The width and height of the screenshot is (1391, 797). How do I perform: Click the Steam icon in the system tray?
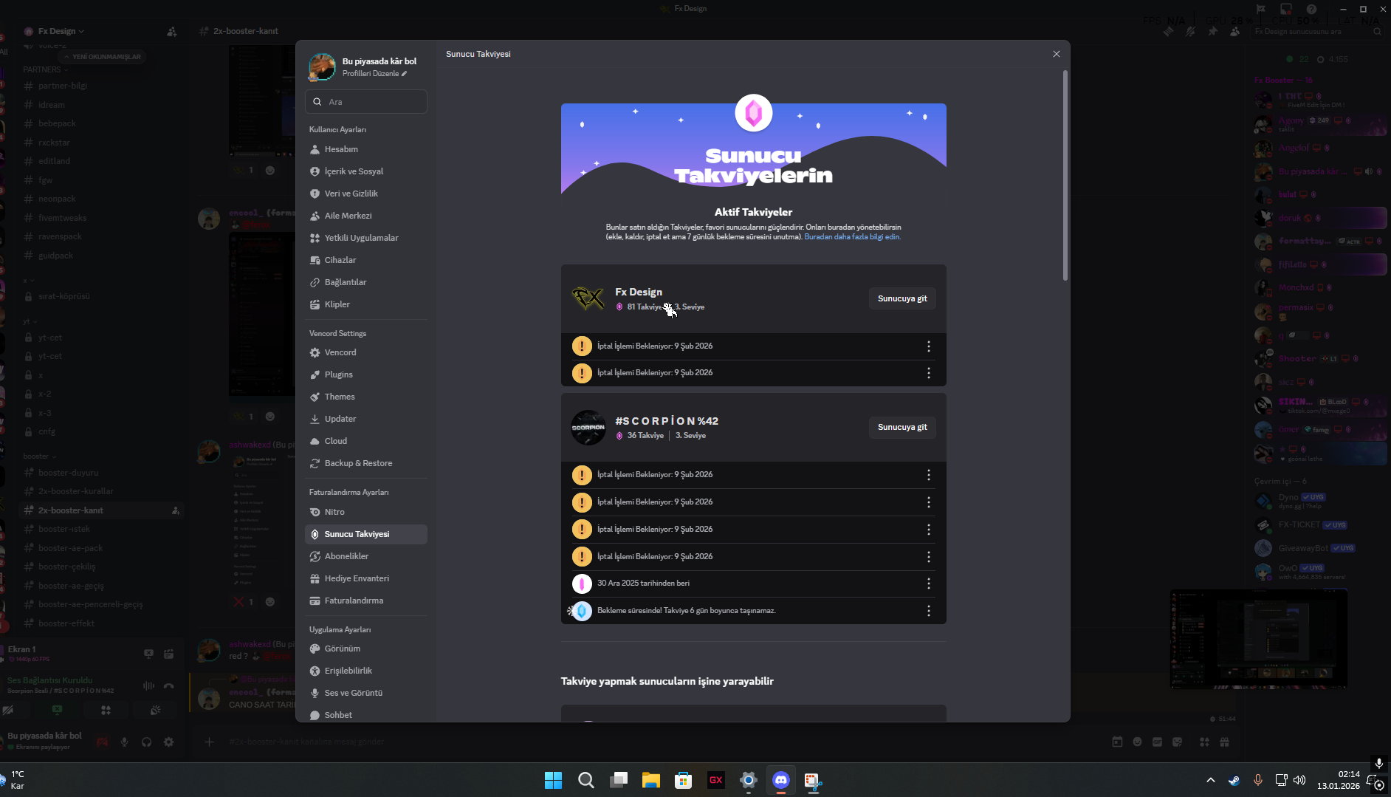click(x=1234, y=780)
